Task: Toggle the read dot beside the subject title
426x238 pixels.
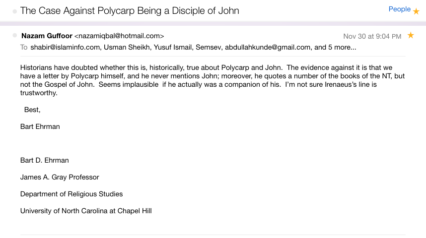Action: coord(15,11)
